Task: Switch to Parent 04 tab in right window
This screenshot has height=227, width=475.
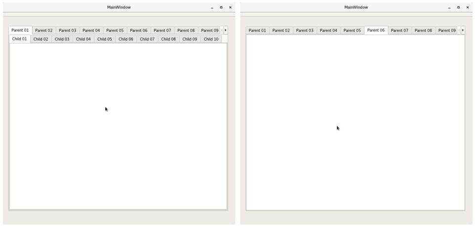Action: click(x=328, y=30)
